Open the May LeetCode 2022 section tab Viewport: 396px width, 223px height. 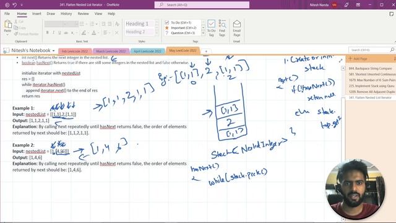coord(183,51)
